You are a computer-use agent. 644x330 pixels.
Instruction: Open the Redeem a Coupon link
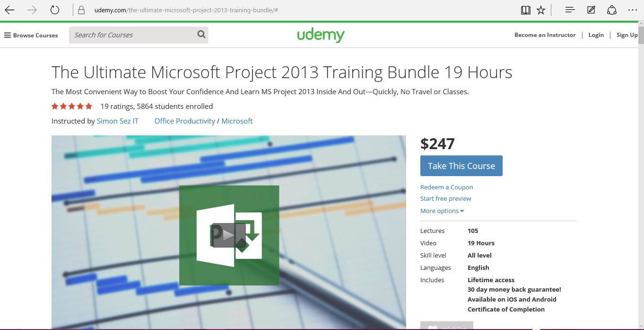[446, 187]
